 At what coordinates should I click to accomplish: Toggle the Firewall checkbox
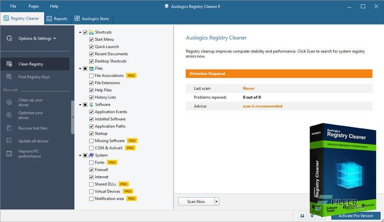tap(91, 170)
